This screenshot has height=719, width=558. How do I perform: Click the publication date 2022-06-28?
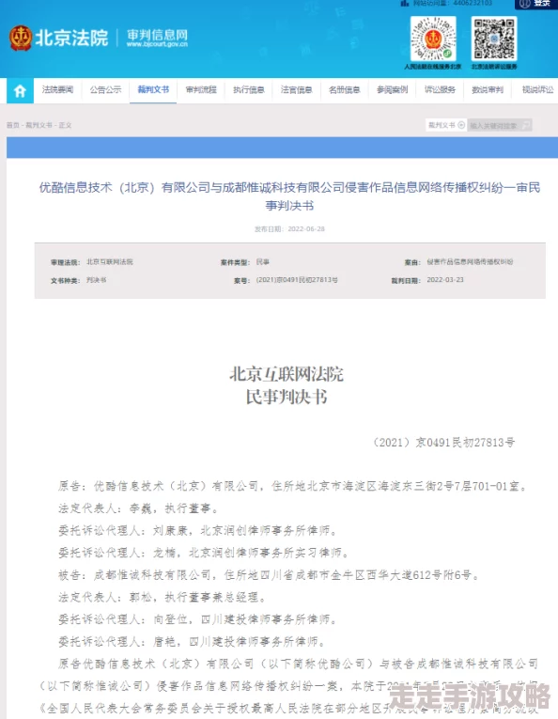tap(306, 228)
